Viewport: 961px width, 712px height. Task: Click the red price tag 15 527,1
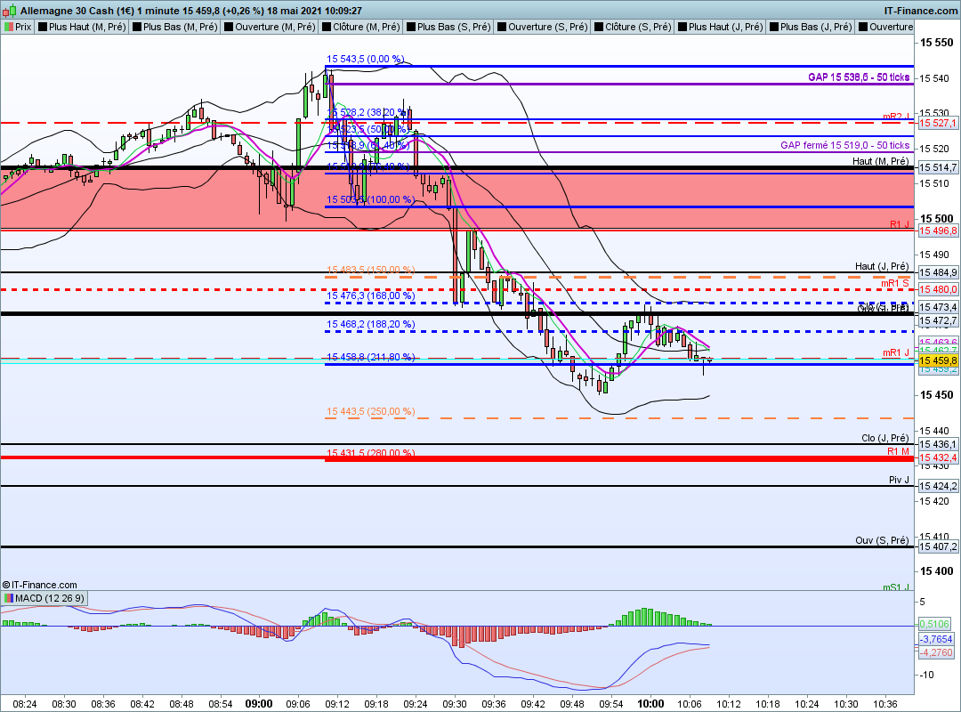(938, 124)
